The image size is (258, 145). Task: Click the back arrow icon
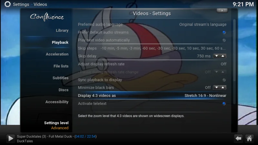[x=238, y=139]
